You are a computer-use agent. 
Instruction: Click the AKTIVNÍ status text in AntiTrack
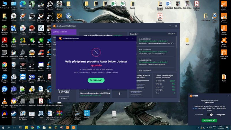[64, 92]
